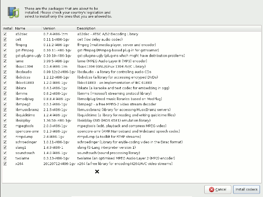Click the ATSC A/52 Decoding Library description
Screen dimensions: 263x197
(x=108, y=34)
